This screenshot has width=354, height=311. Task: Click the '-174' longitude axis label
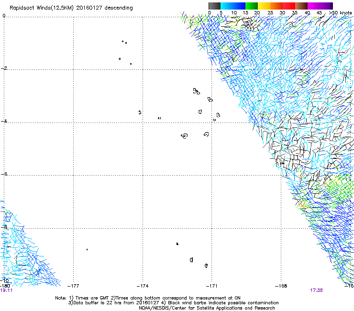(143, 286)
